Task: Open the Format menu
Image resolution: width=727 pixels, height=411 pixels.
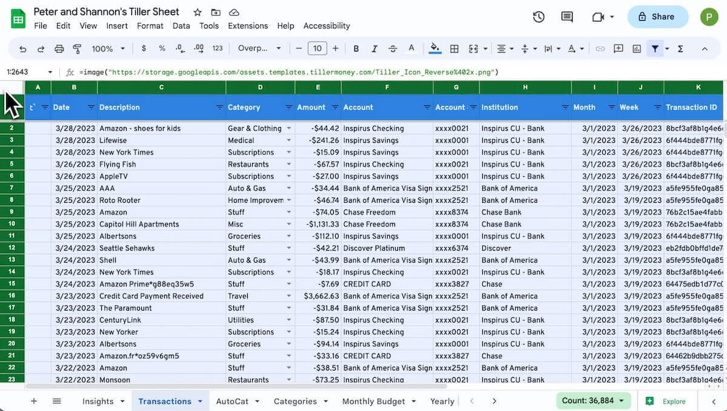Action: click(150, 26)
